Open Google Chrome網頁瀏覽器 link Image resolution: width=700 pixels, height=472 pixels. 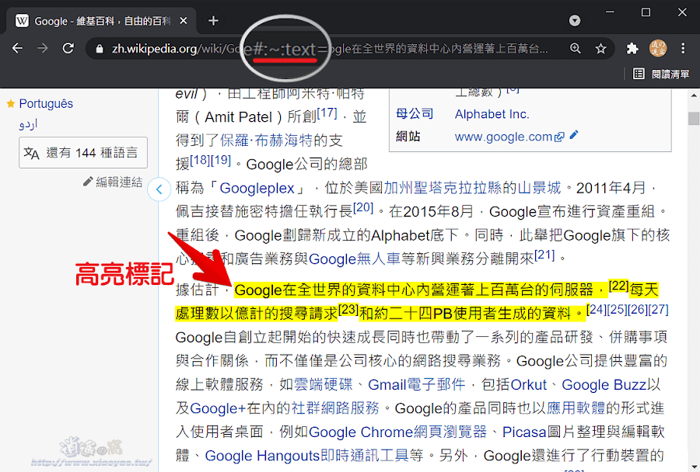coord(397,432)
